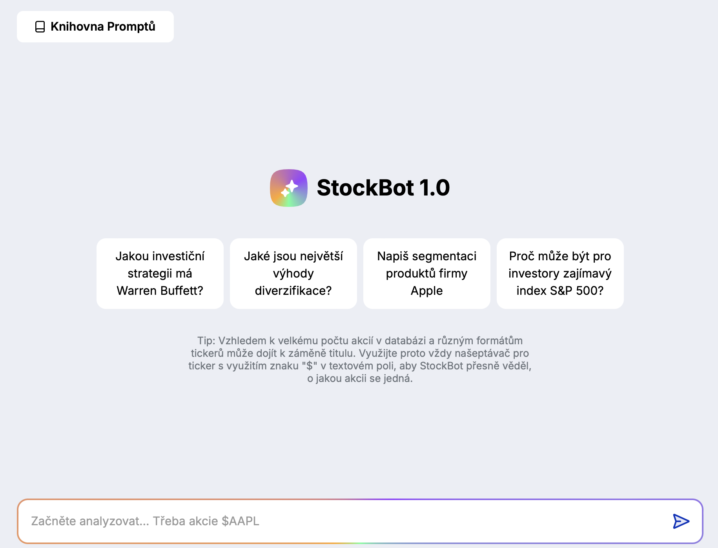Click the StockBot 1.0 heading text

(x=383, y=188)
